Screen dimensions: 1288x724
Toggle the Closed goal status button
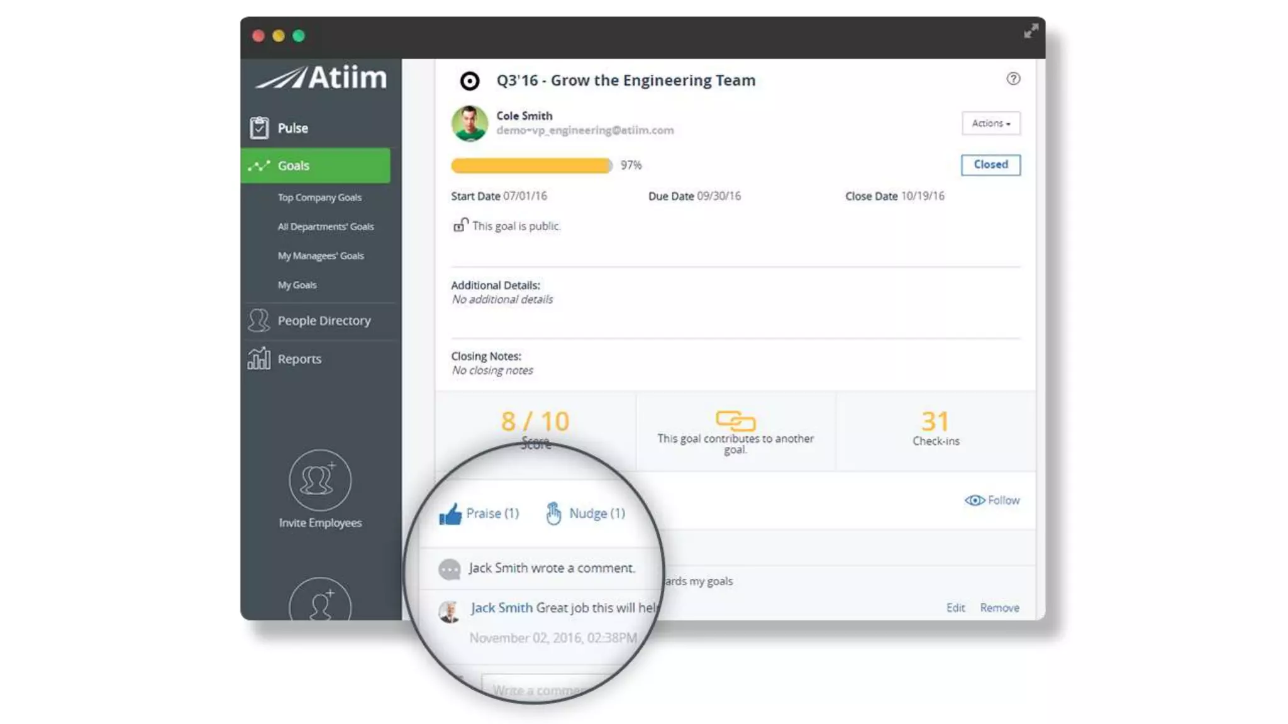(990, 165)
